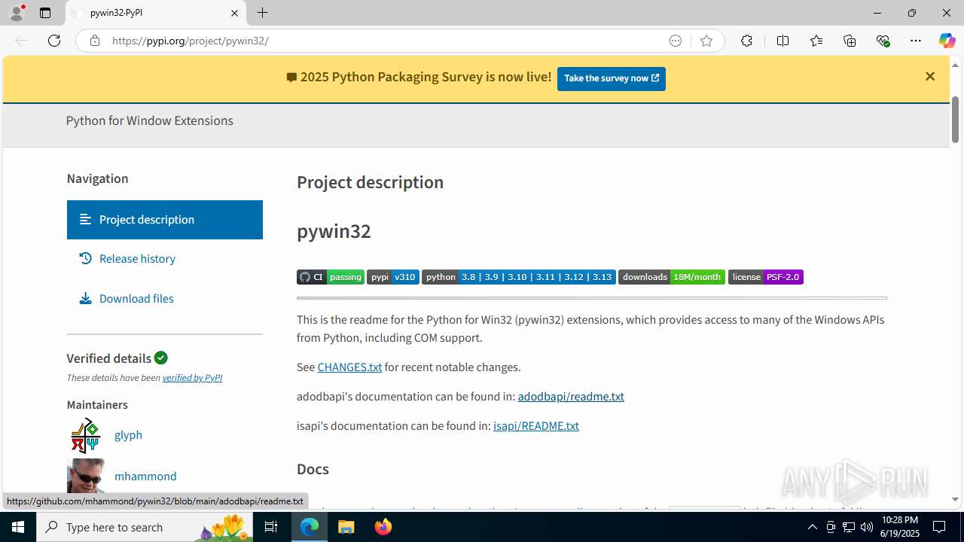Open the notifications center
Image resolution: width=964 pixels, height=542 pixels.
point(939,527)
